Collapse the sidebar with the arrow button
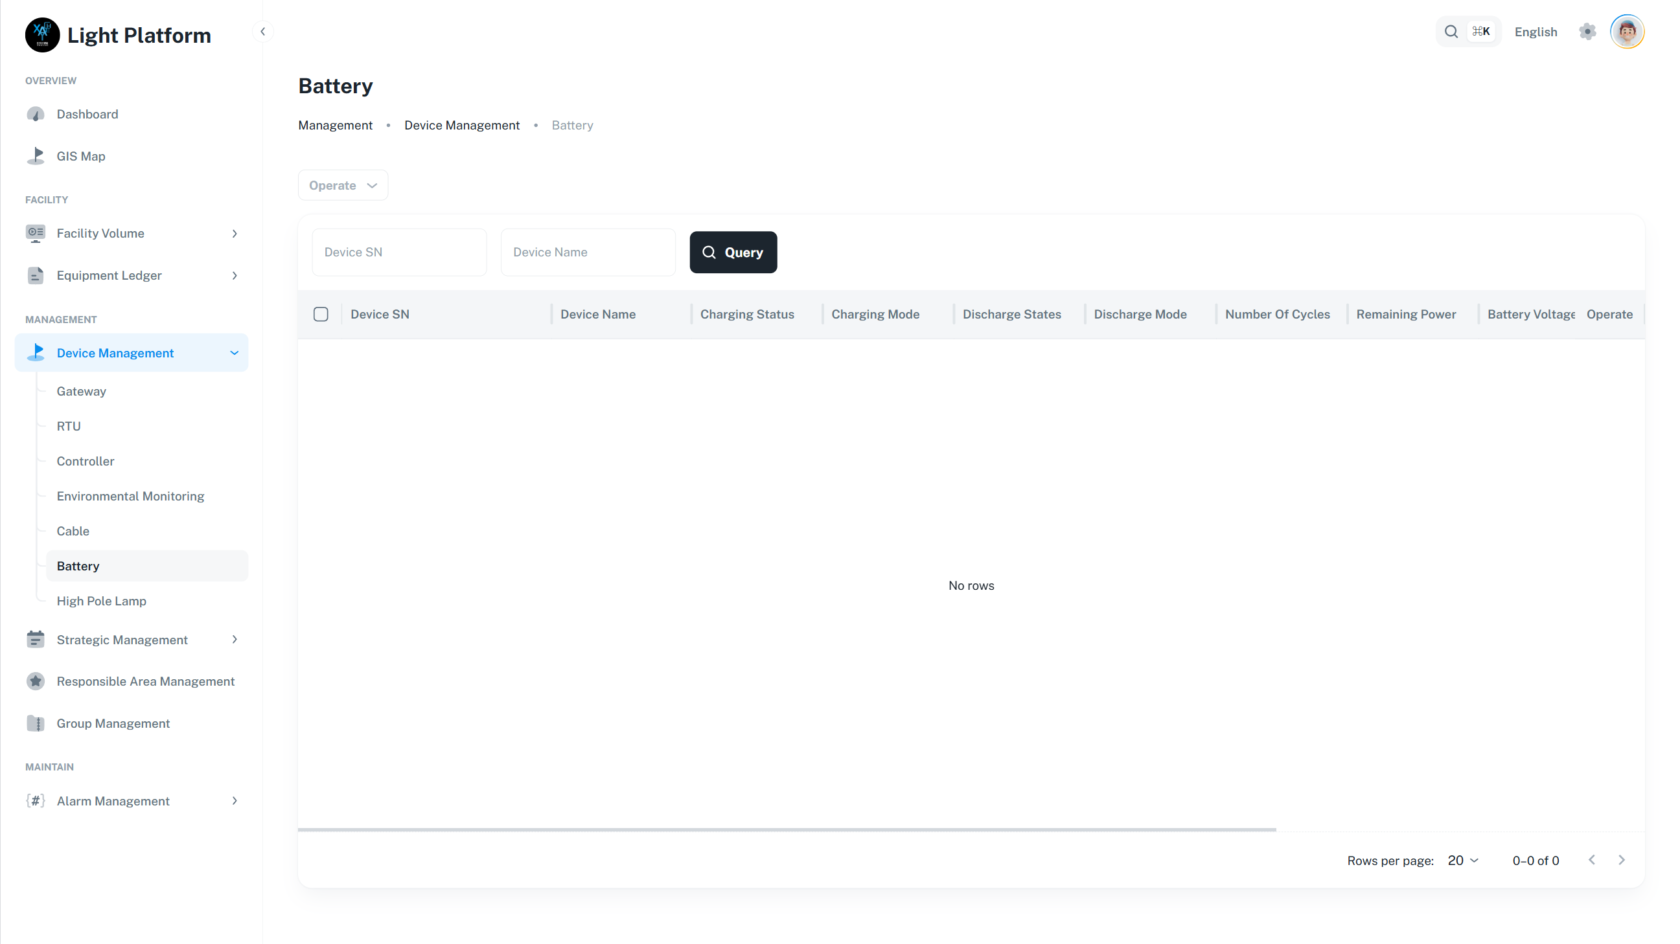Viewport: 1680px width, 944px height. [x=263, y=31]
